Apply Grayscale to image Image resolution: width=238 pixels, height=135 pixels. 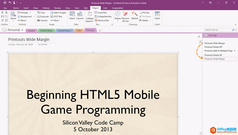(43, 16)
